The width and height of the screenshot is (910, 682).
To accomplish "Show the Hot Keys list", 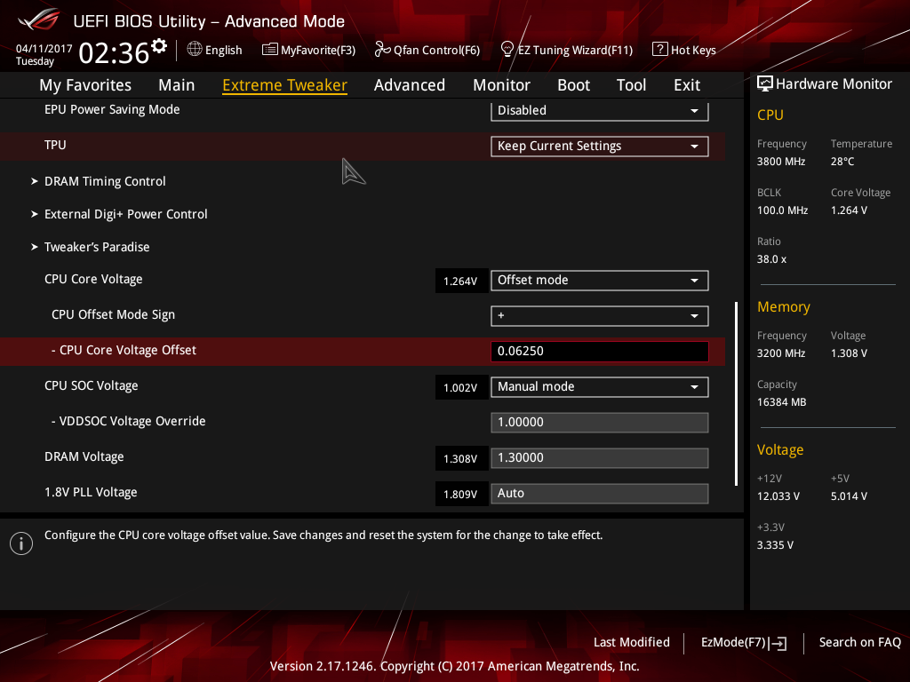I will (693, 50).
